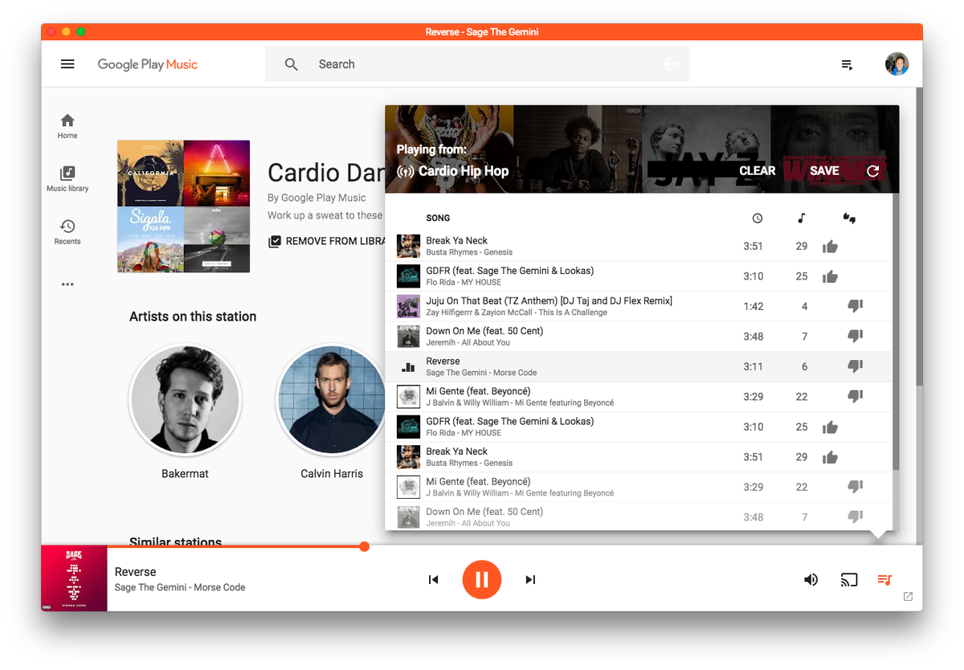Open the sidebar more options dots

[67, 284]
